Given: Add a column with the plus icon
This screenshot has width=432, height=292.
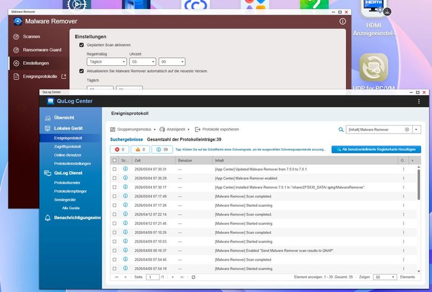Looking at the screenshot, I should point(413,161).
